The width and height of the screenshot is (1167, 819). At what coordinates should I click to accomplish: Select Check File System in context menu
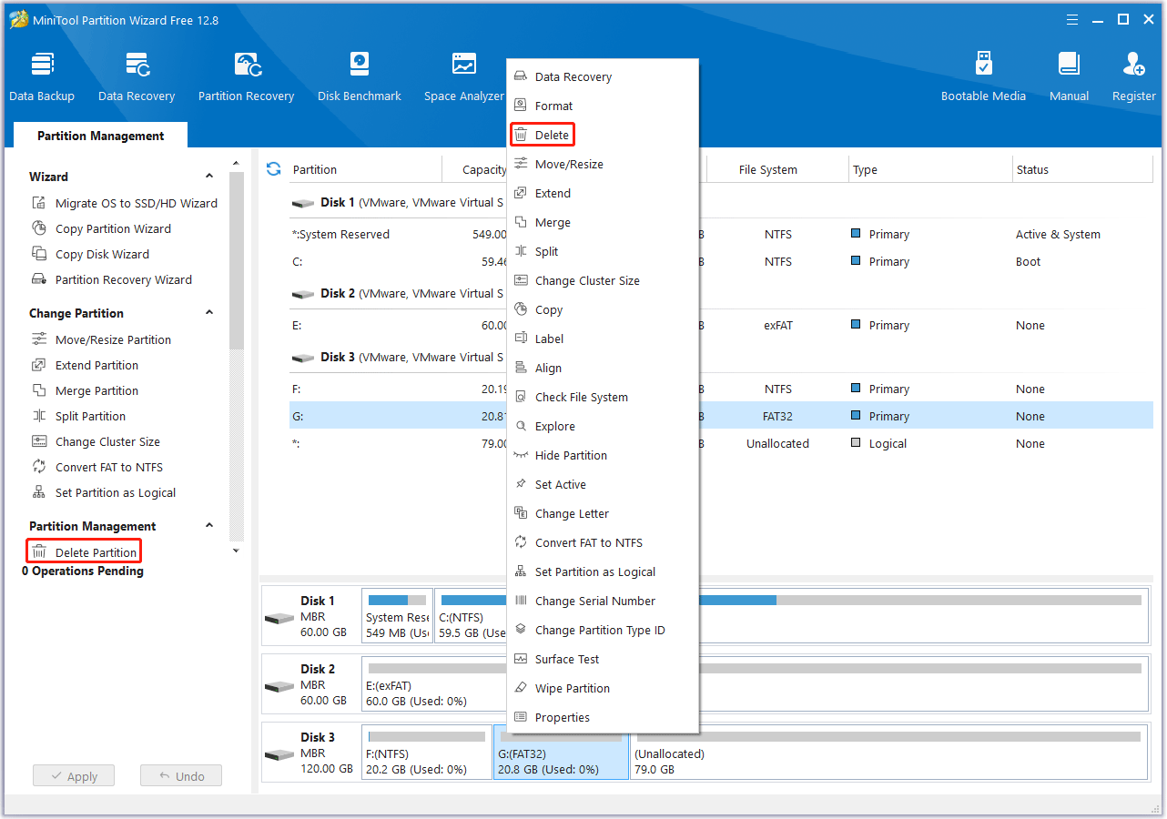[603, 398]
